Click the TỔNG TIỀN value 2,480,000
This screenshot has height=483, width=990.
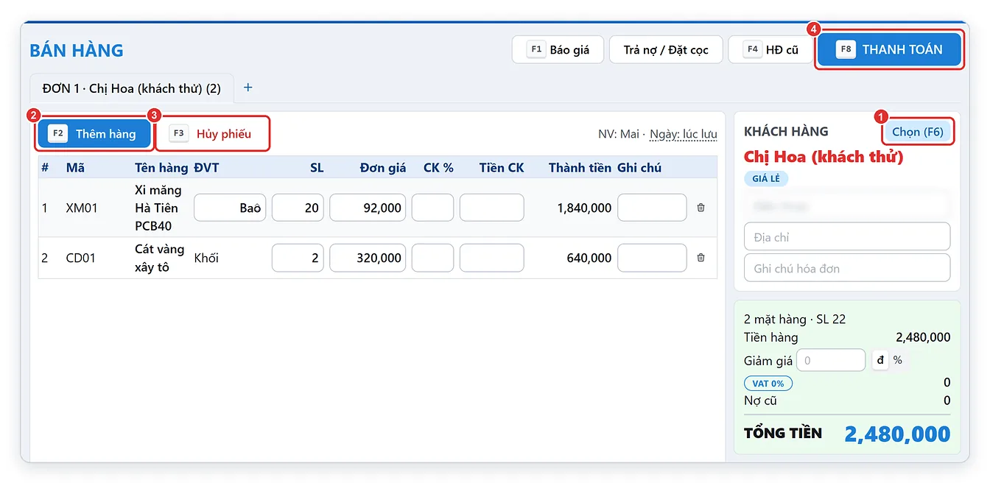coord(897,434)
